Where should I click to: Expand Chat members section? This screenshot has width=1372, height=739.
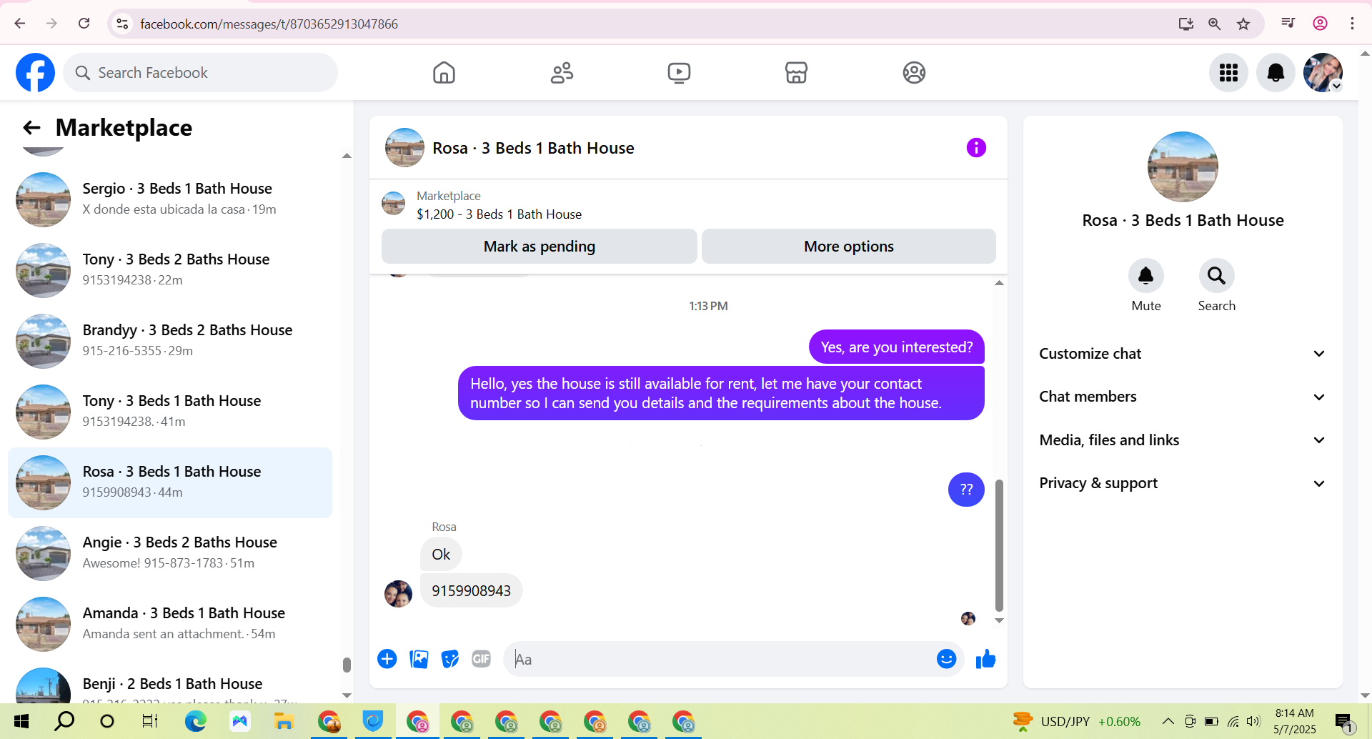click(x=1182, y=397)
